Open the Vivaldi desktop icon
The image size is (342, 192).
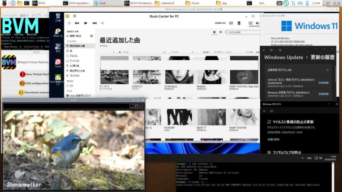58,63
